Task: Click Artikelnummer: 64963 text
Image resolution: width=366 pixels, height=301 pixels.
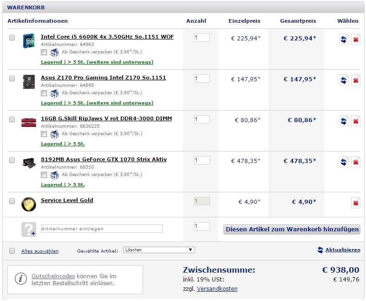Action: 67,45
